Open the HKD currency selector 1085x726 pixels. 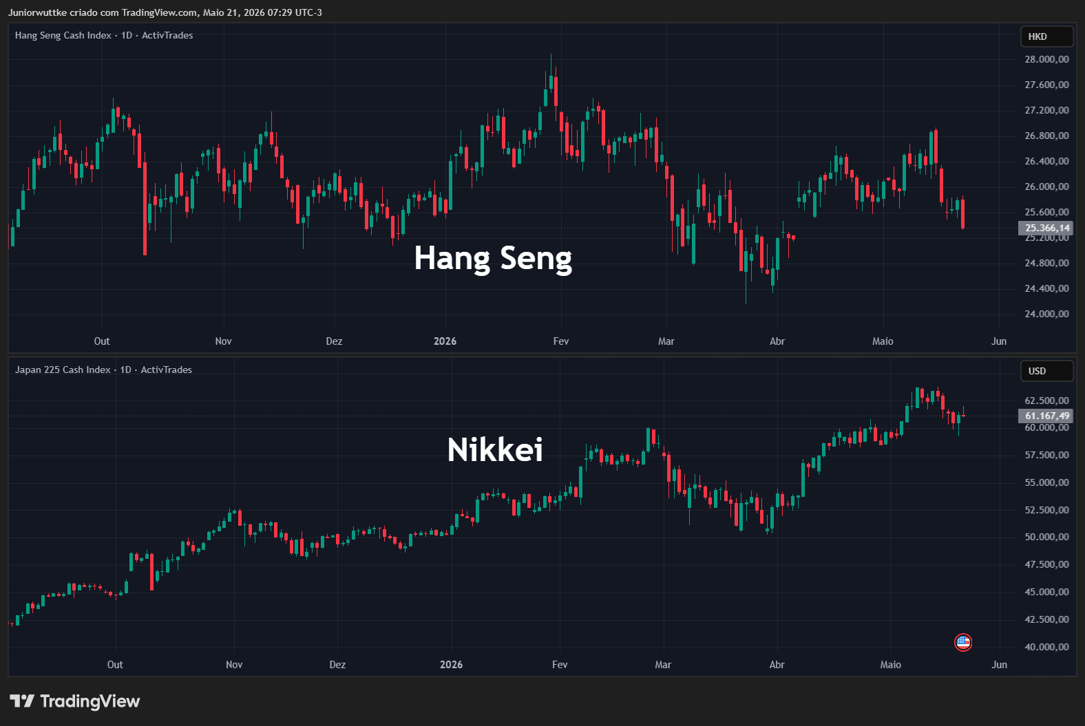[x=1046, y=36]
